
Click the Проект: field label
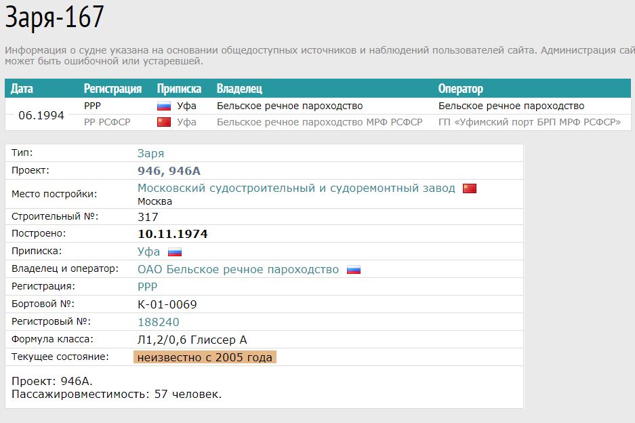coord(30,171)
